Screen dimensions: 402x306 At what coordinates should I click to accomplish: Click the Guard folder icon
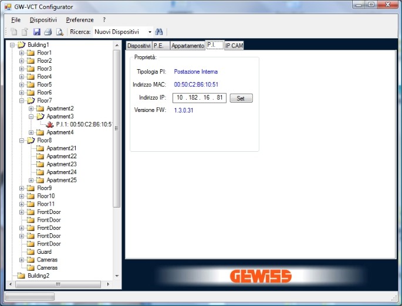click(31, 251)
